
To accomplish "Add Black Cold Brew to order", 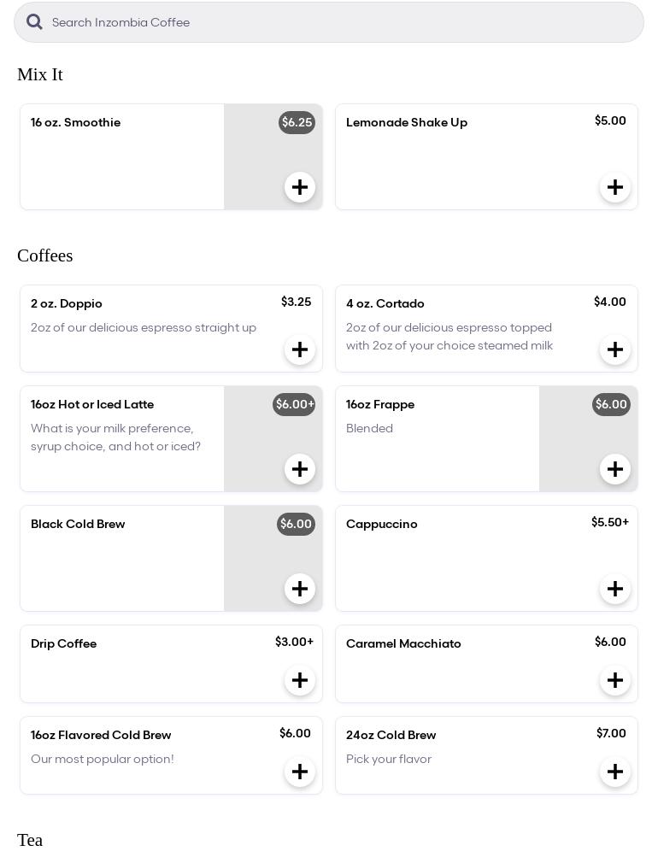I will click(x=300, y=589).
